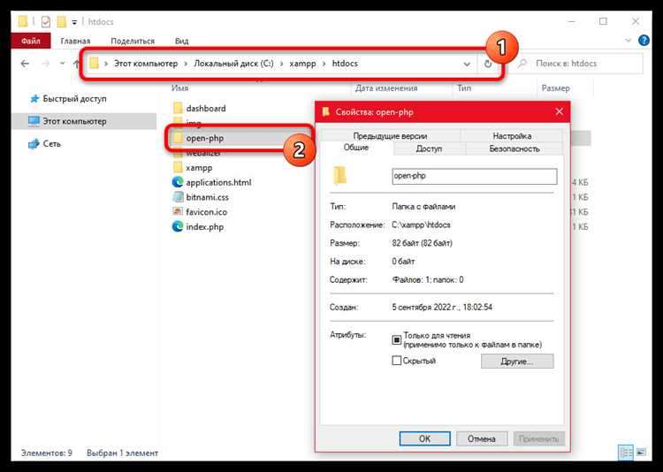Select the favicon.ico file icon
Viewport: 663px width, 472px height.
coord(178,211)
